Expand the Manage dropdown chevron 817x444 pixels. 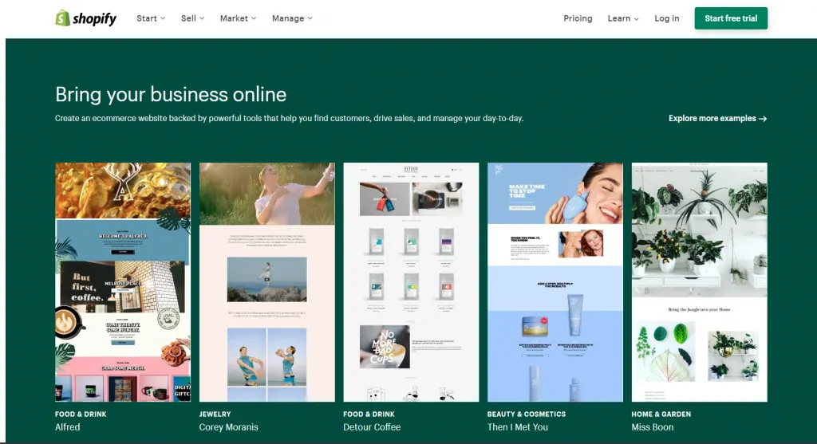pos(310,18)
